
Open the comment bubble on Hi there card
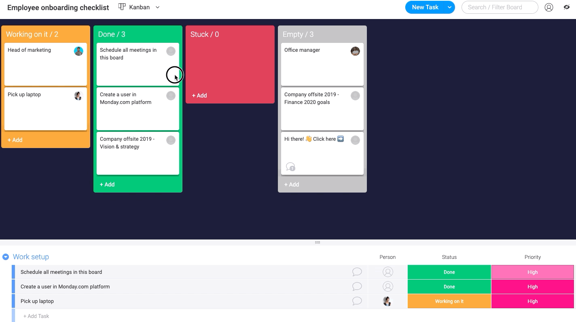pyautogui.click(x=290, y=167)
